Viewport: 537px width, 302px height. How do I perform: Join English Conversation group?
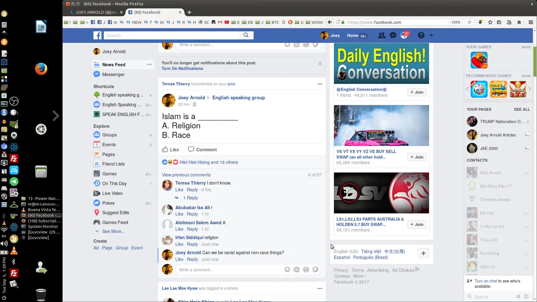point(417,92)
